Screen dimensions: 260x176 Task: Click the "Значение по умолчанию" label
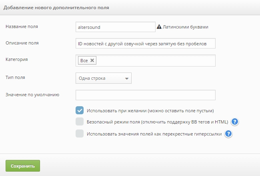pyautogui.click(x=32, y=95)
